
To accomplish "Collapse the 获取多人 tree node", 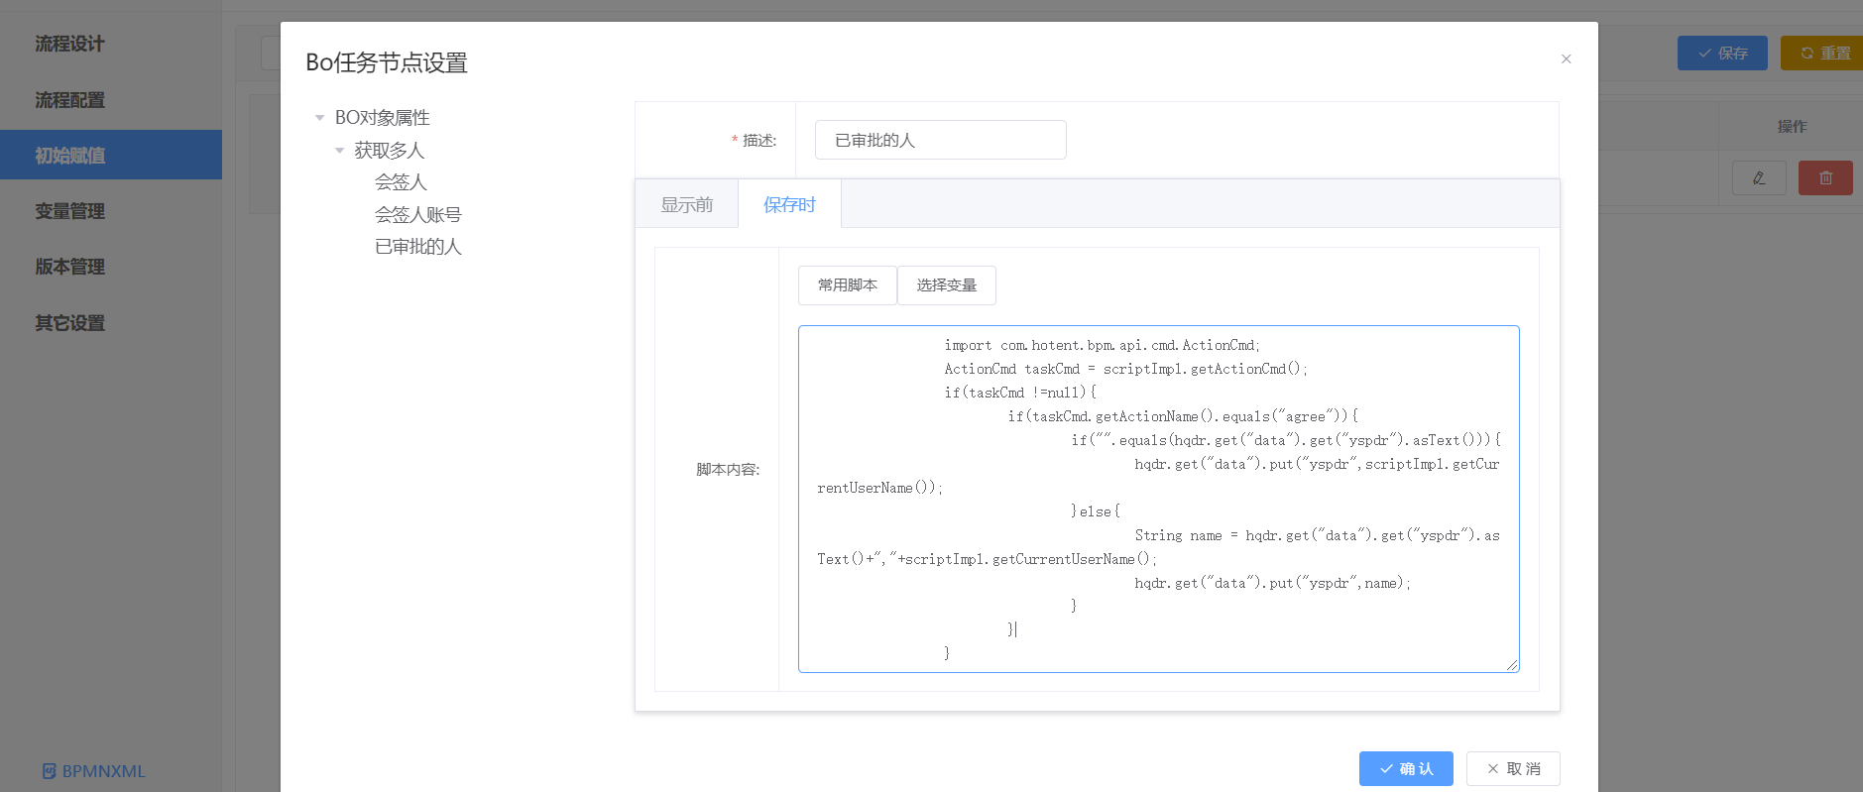I will coord(339,151).
